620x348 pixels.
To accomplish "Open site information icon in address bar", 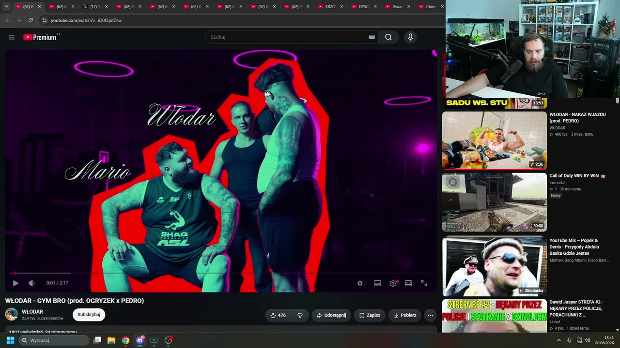I will pyautogui.click(x=44, y=20).
